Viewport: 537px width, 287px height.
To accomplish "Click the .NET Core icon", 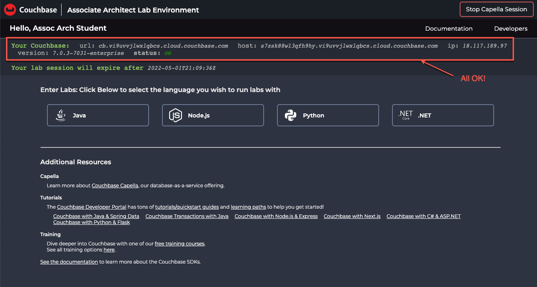I will [x=405, y=115].
